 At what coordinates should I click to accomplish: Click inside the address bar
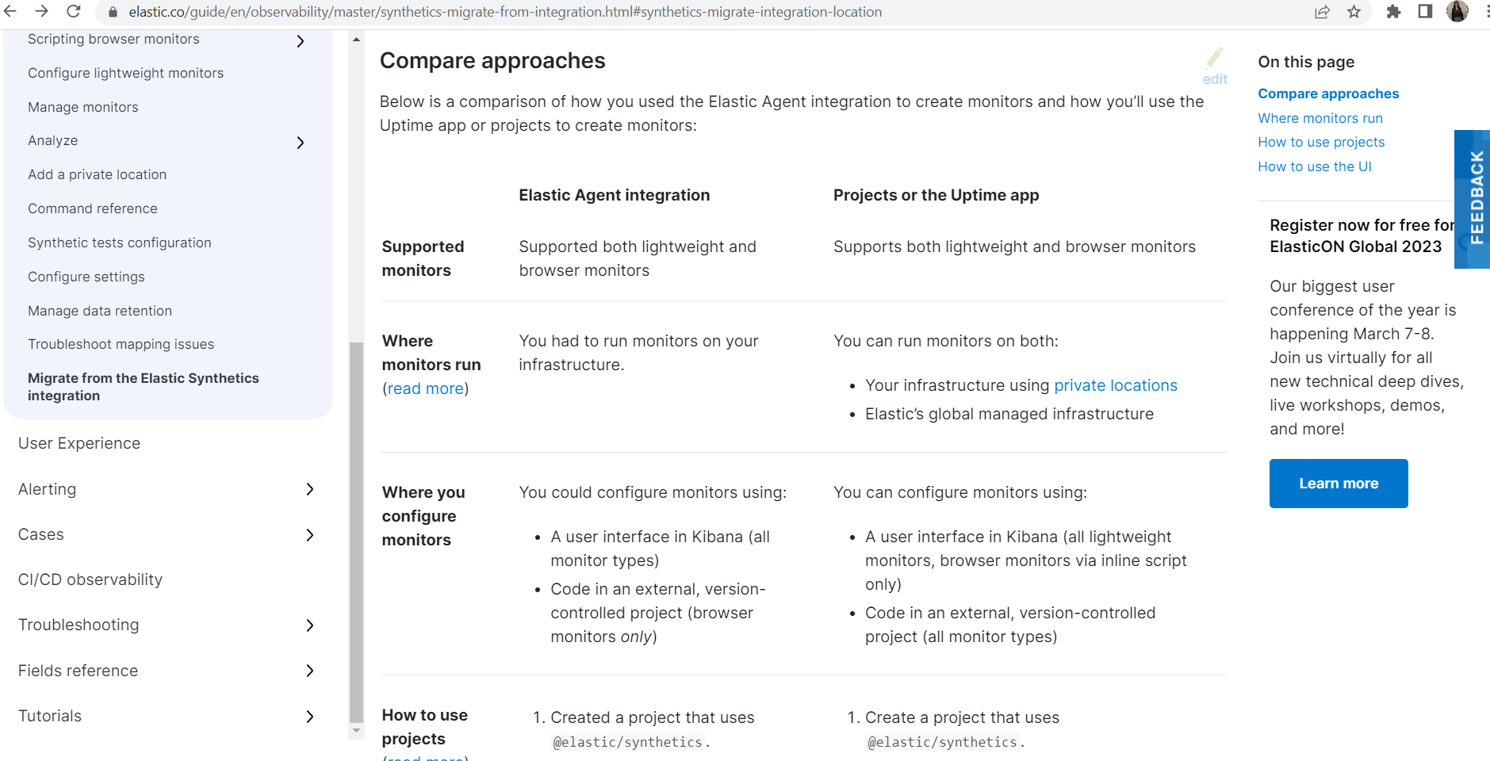[x=476, y=12]
